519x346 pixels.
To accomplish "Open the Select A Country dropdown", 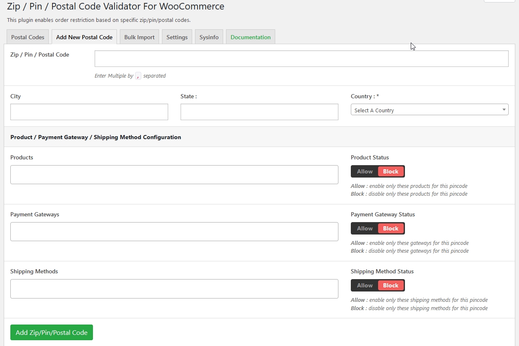I will (x=429, y=109).
